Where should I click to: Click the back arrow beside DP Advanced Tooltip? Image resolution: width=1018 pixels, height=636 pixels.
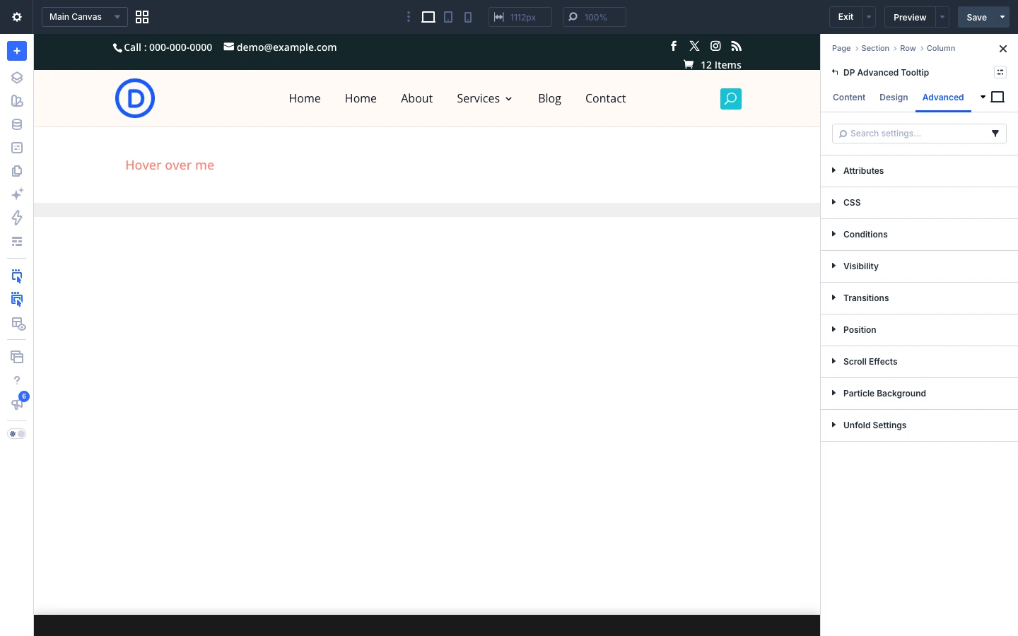(835, 72)
